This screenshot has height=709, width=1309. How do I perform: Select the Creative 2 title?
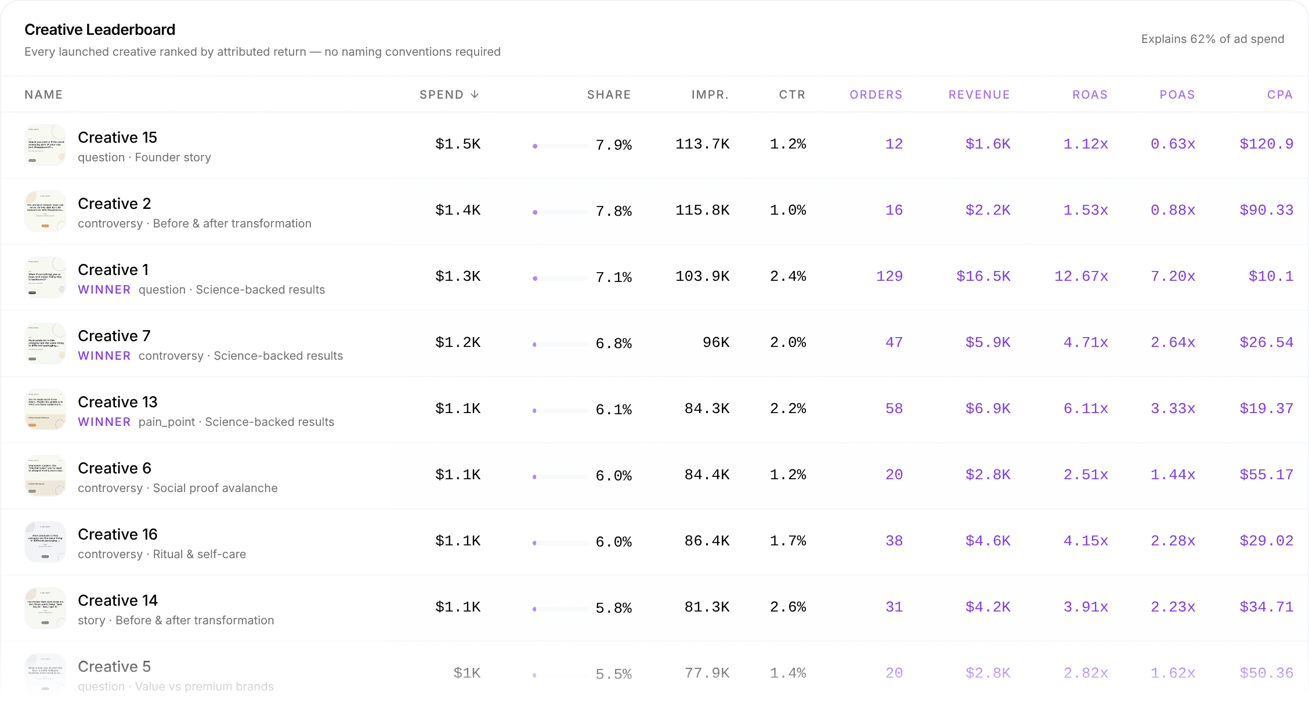pyautogui.click(x=114, y=204)
